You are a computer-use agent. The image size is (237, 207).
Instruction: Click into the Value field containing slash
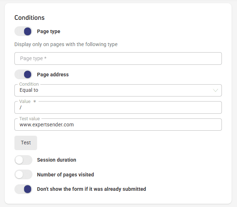coord(118,107)
